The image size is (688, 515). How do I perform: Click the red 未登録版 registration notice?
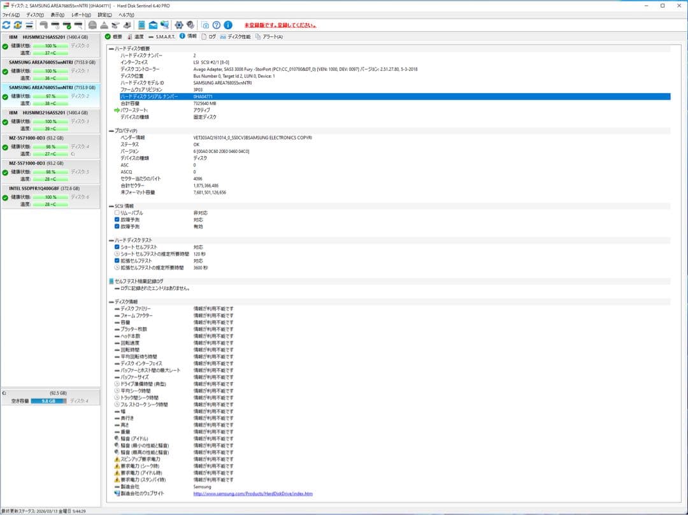pos(280,25)
